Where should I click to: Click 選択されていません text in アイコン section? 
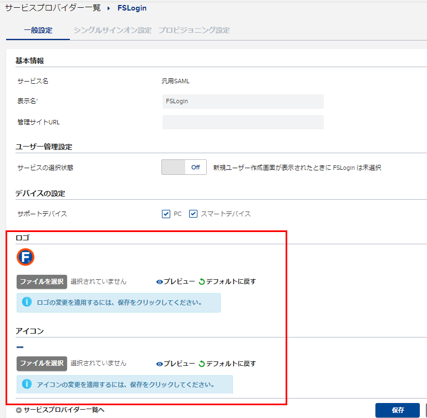tap(99, 364)
